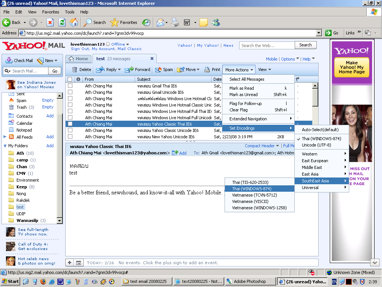Image resolution: width=382 pixels, height=287 pixels.
Task: Click the mail Print icon
Action: click(207, 70)
